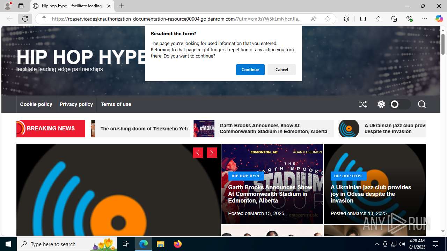The width and height of the screenshot is (447, 251).
Task: Click the BREAKING NEWS label
Action: click(51, 128)
